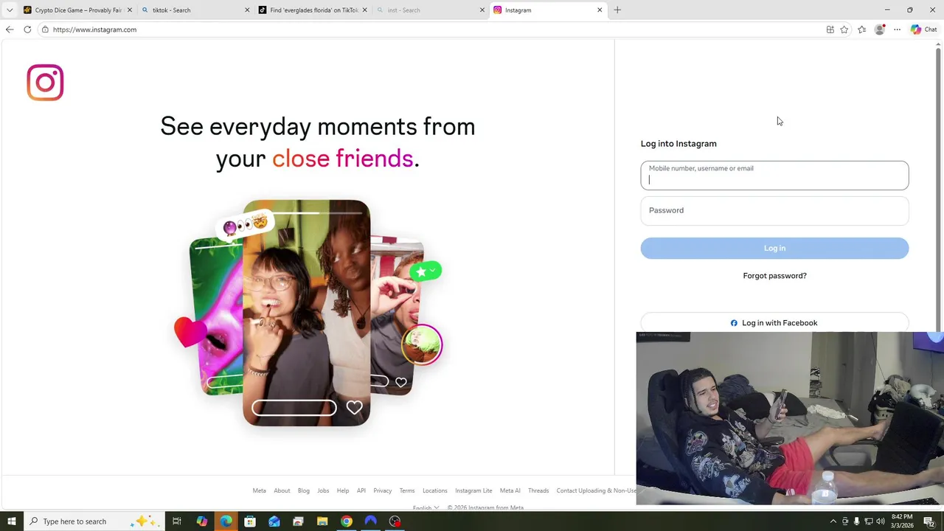Open the notification center icon
The image size is (944, 531).
click(929, 521)
